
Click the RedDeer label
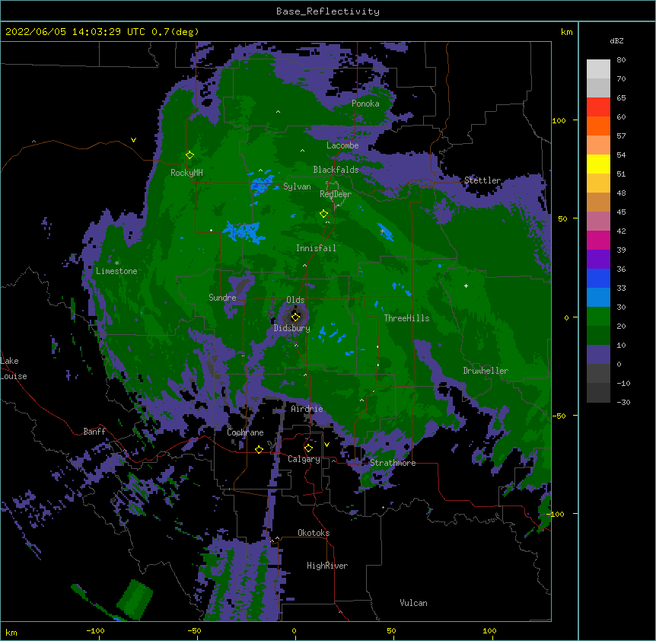click(336, 193)
